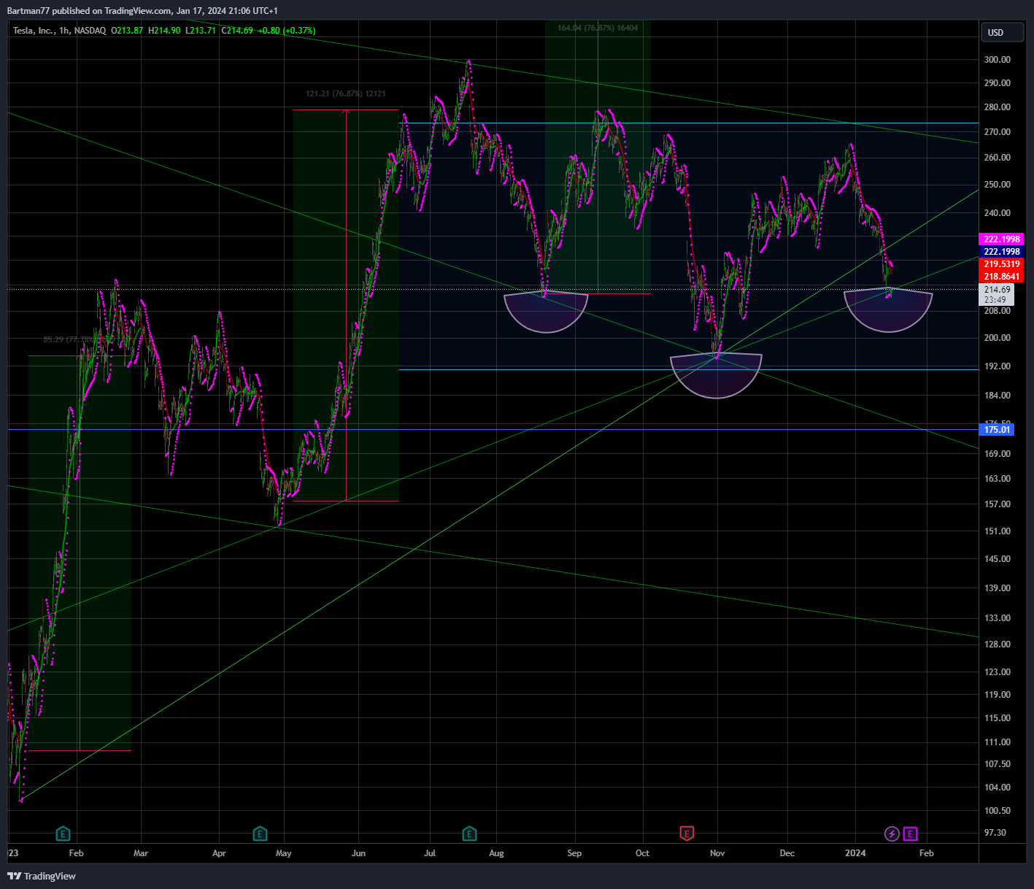
Task: Click the 300.00 price axis label
Action: pos(998,60)
